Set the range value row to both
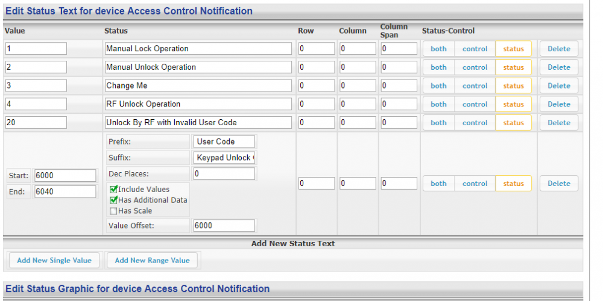 pyautogui.click(x=438, y=184)
